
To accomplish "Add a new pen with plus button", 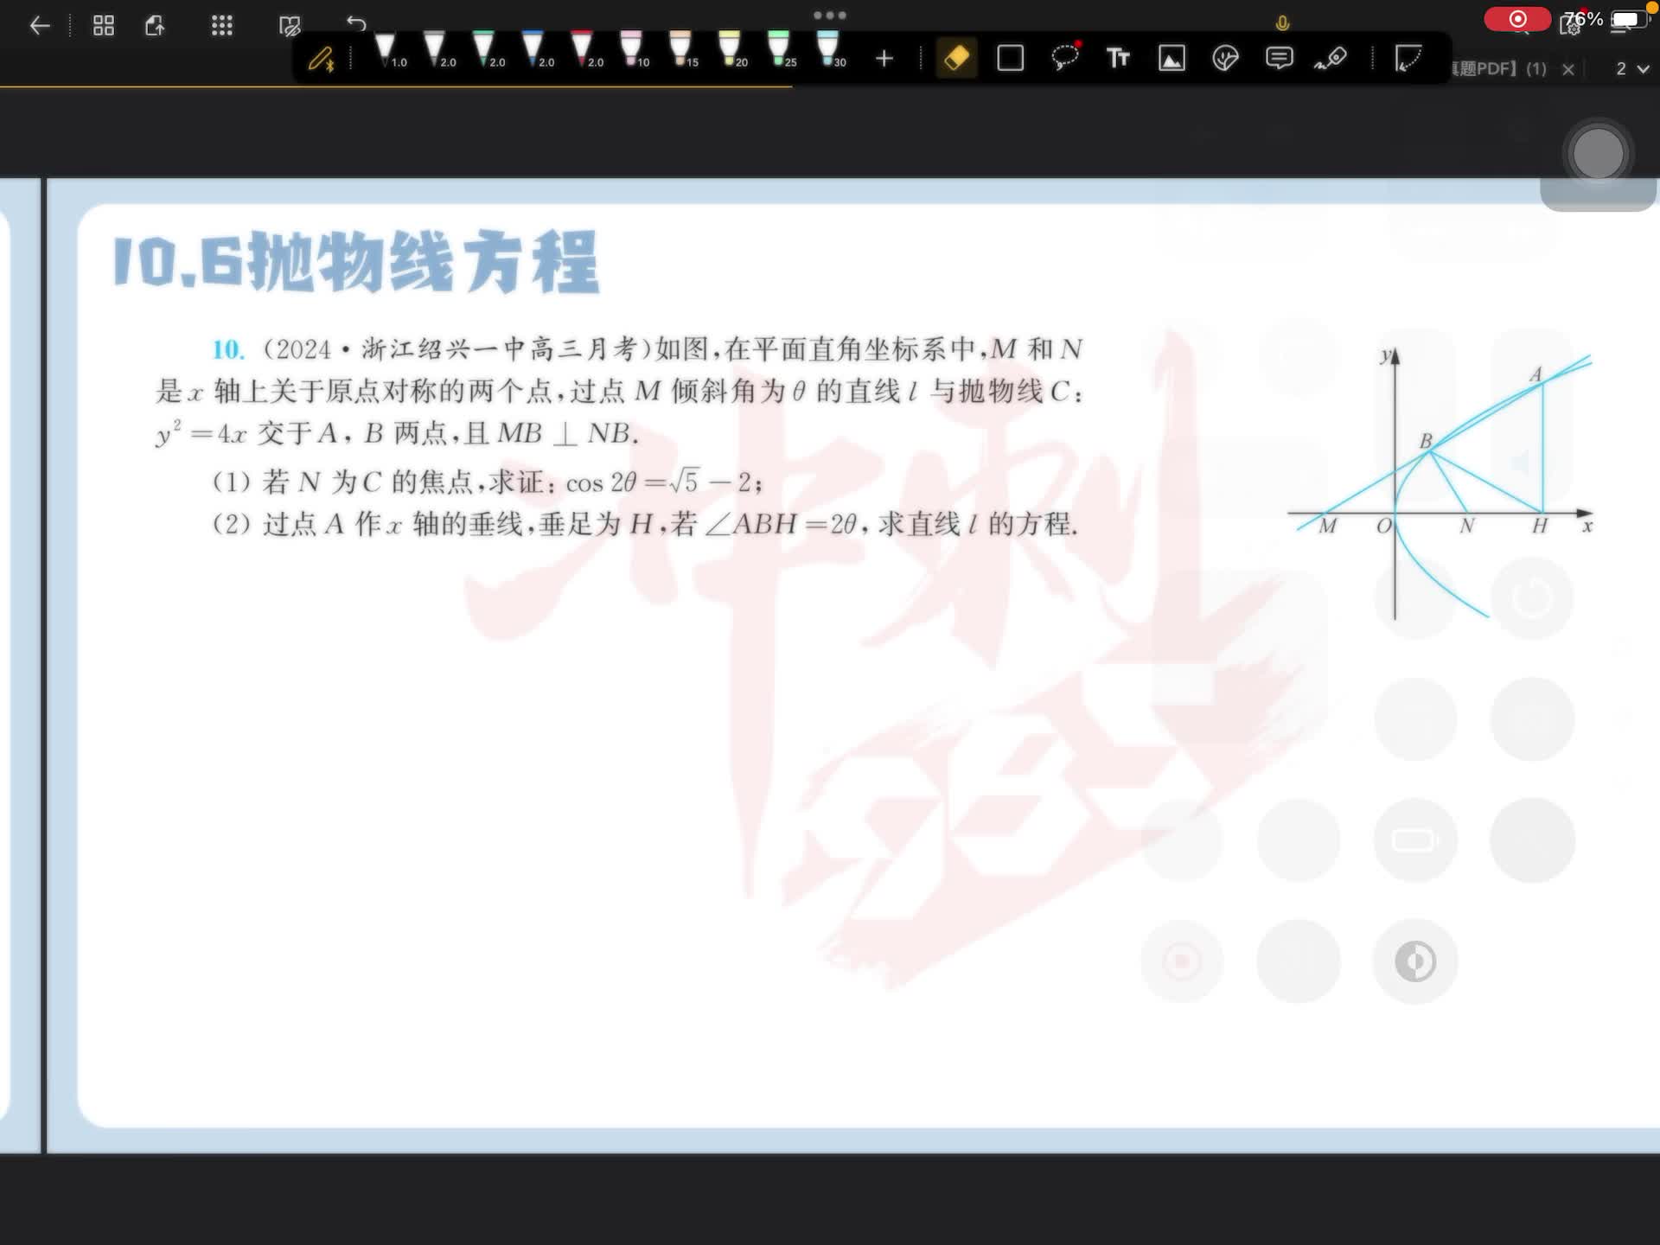I will pyautogui.click(x=884, y=59).
